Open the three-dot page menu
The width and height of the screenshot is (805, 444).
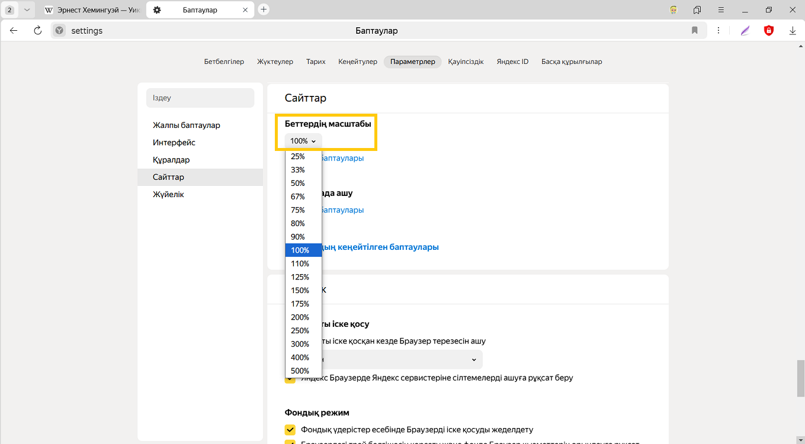719,31
